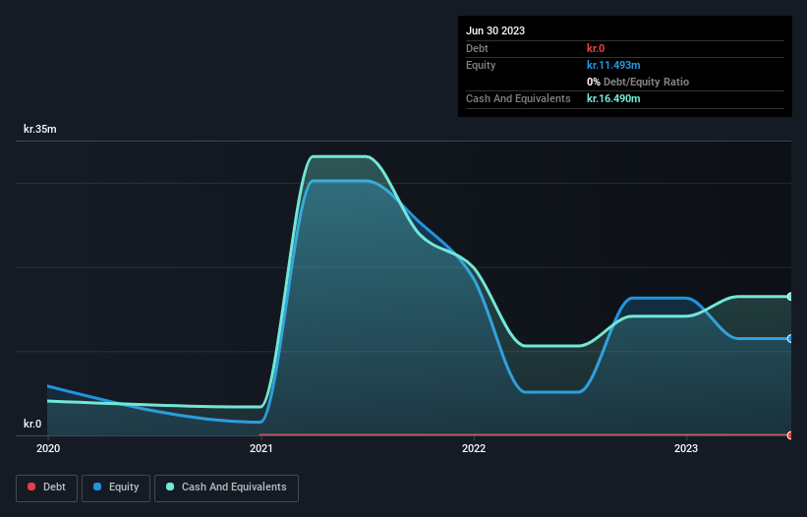Click the Jun 30 2023 tooltip date
This screenshot has width=807, height=517.
[x=495, y=30]
